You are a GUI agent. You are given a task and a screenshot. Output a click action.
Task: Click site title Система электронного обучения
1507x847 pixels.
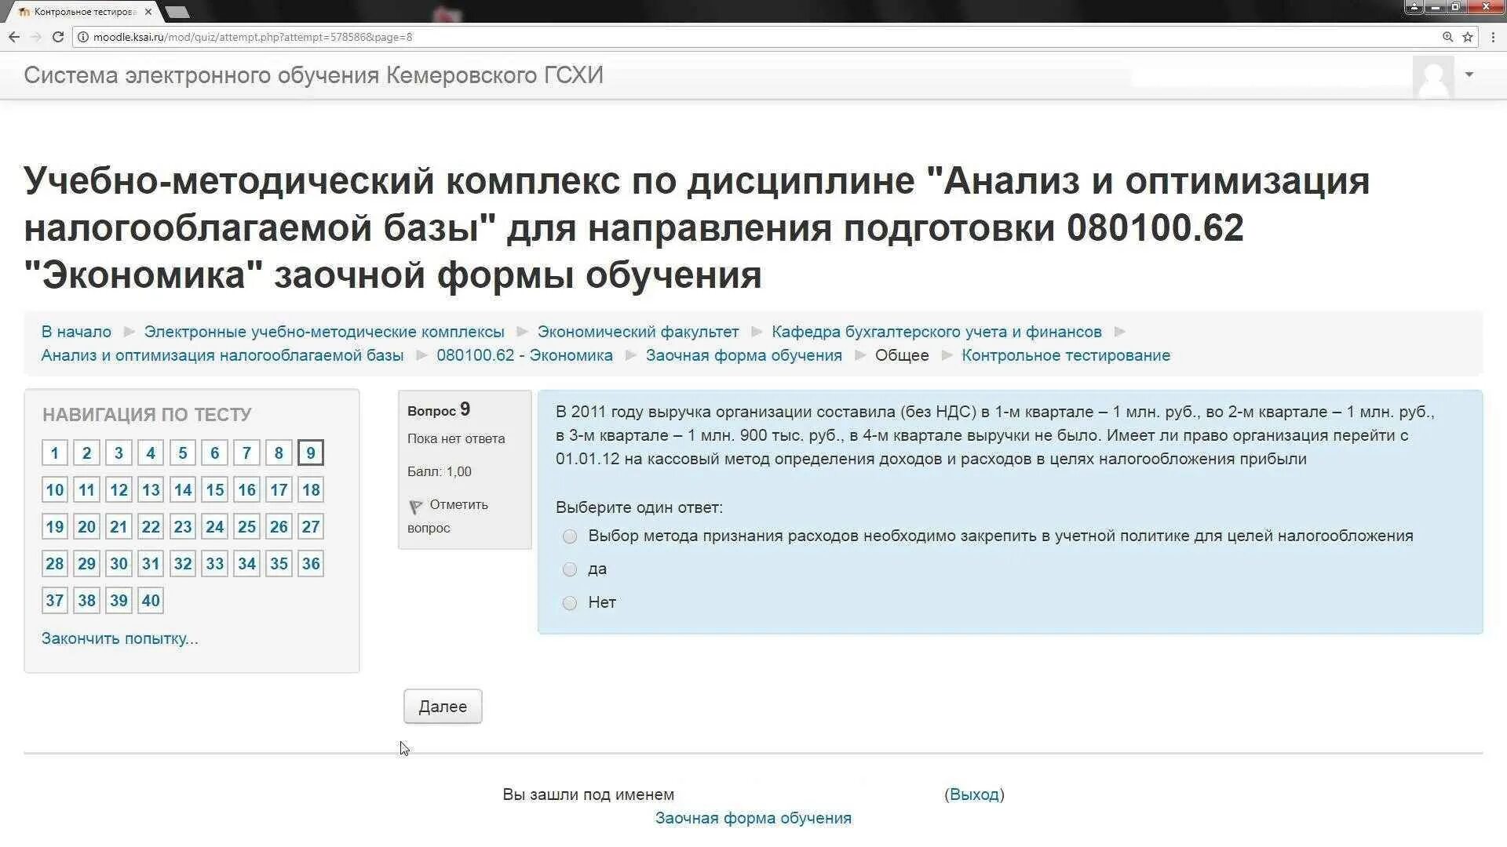[313, 75]
